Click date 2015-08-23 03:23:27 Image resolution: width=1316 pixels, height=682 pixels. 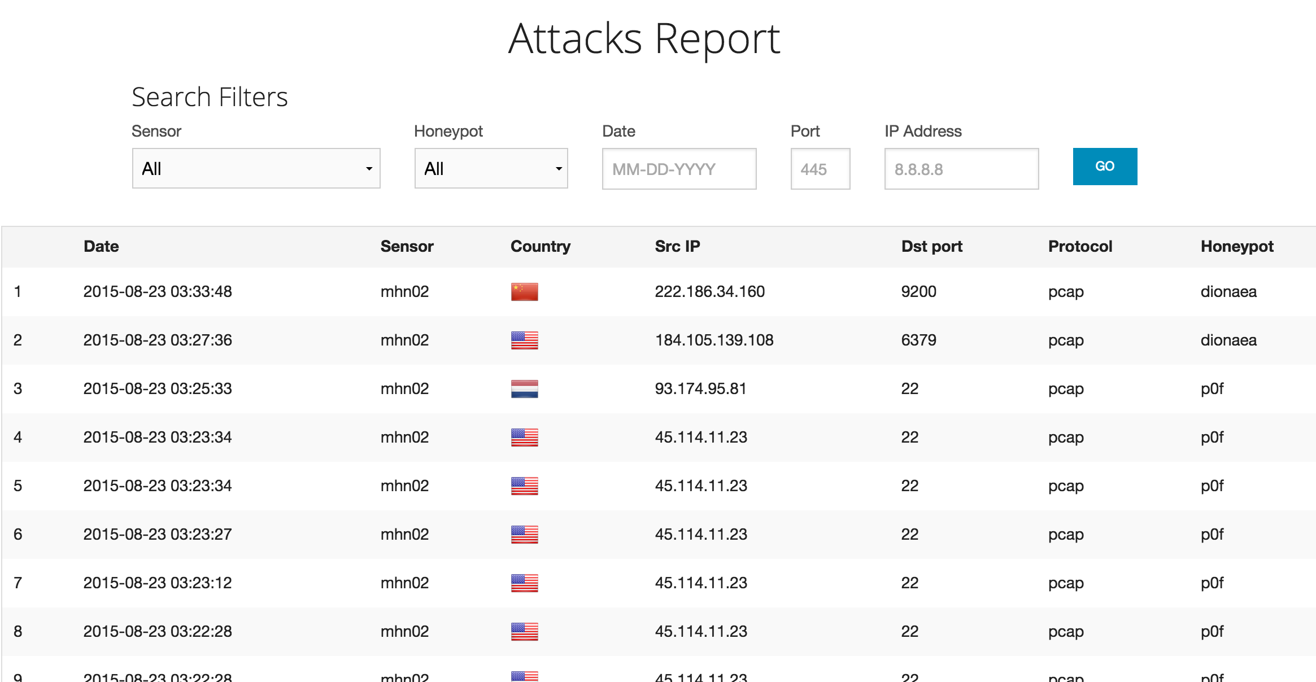pyautogui.click(x=158, y=534)
